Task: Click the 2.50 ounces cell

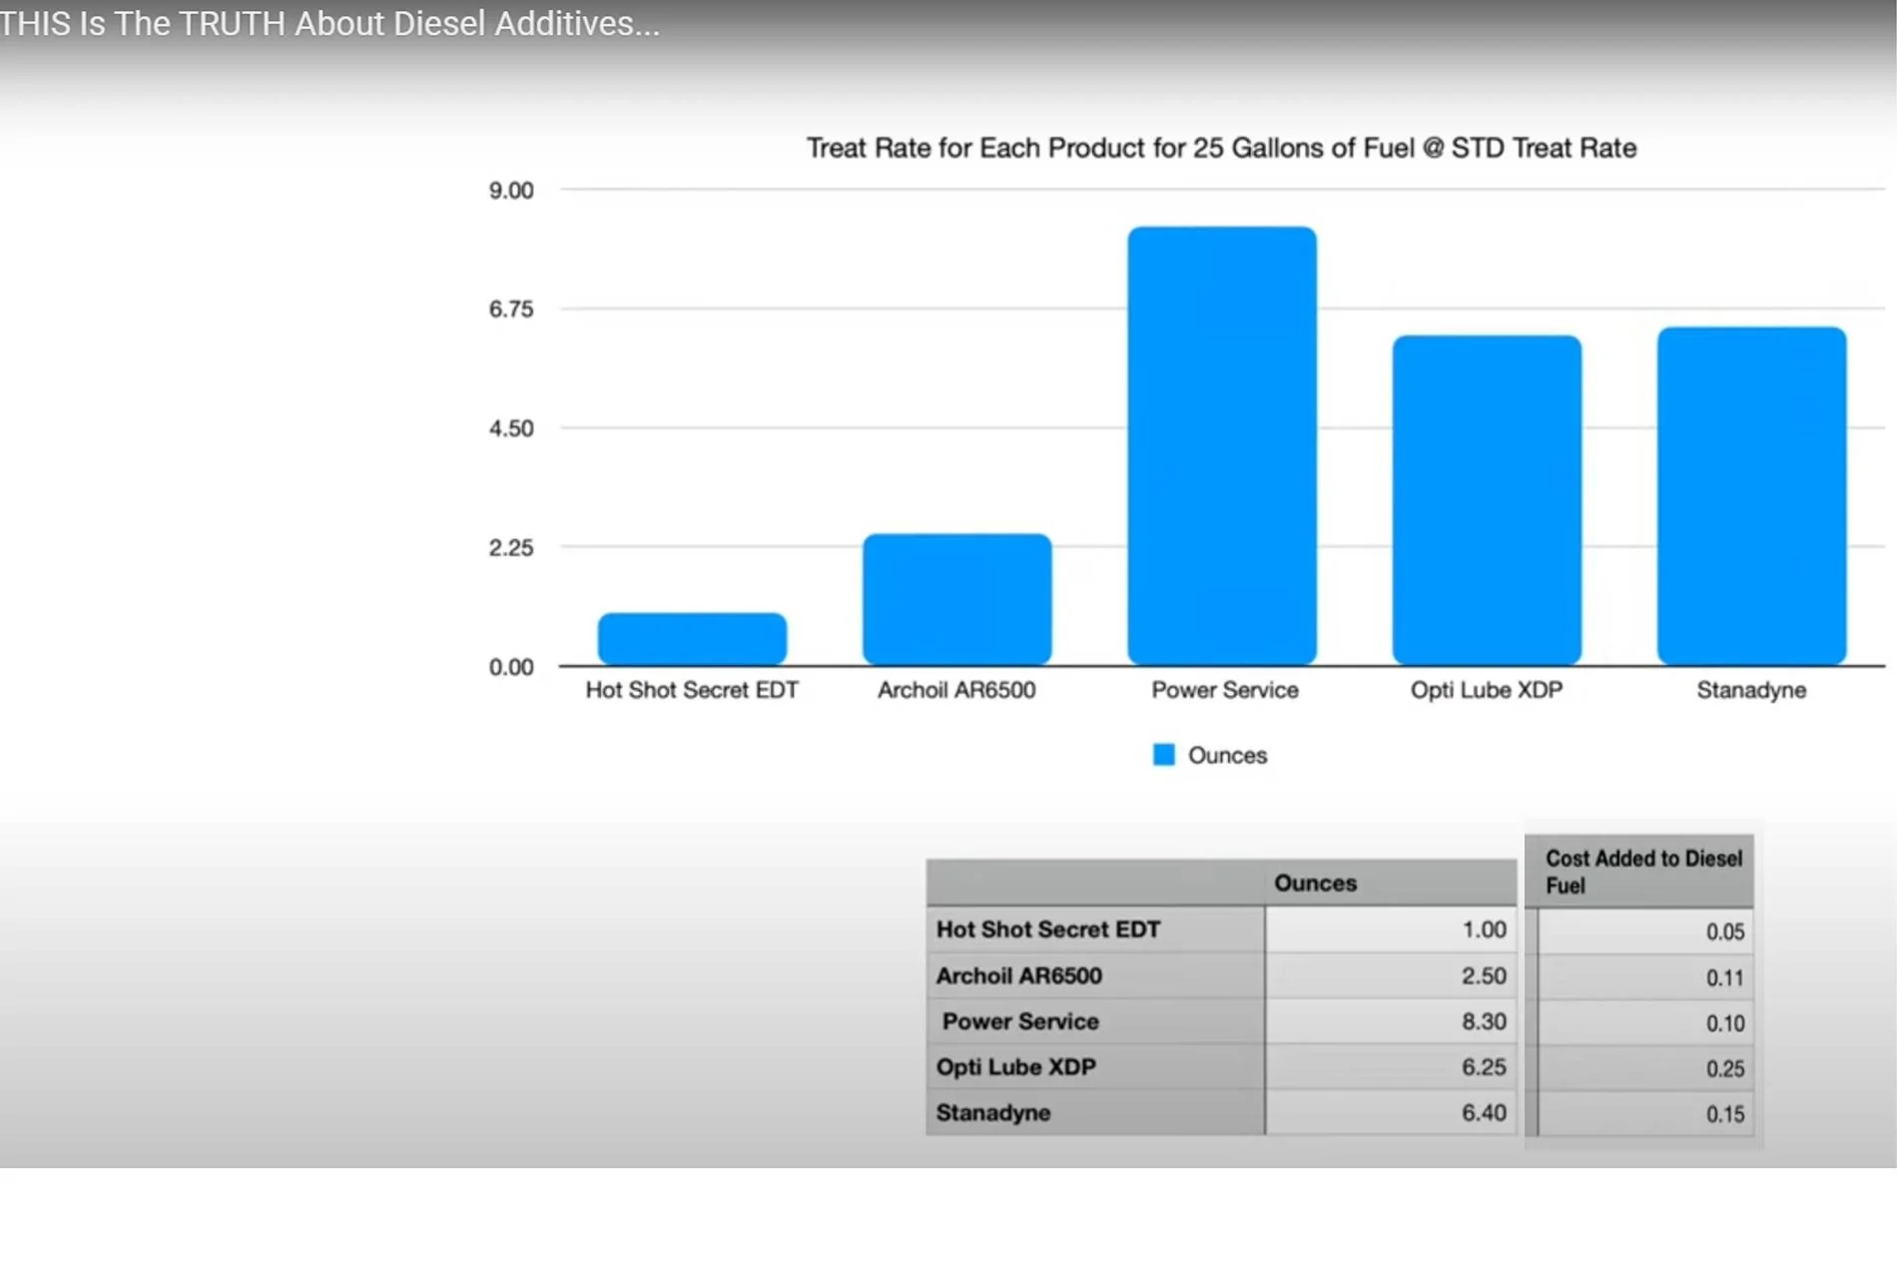Action: pos(1391,975)
